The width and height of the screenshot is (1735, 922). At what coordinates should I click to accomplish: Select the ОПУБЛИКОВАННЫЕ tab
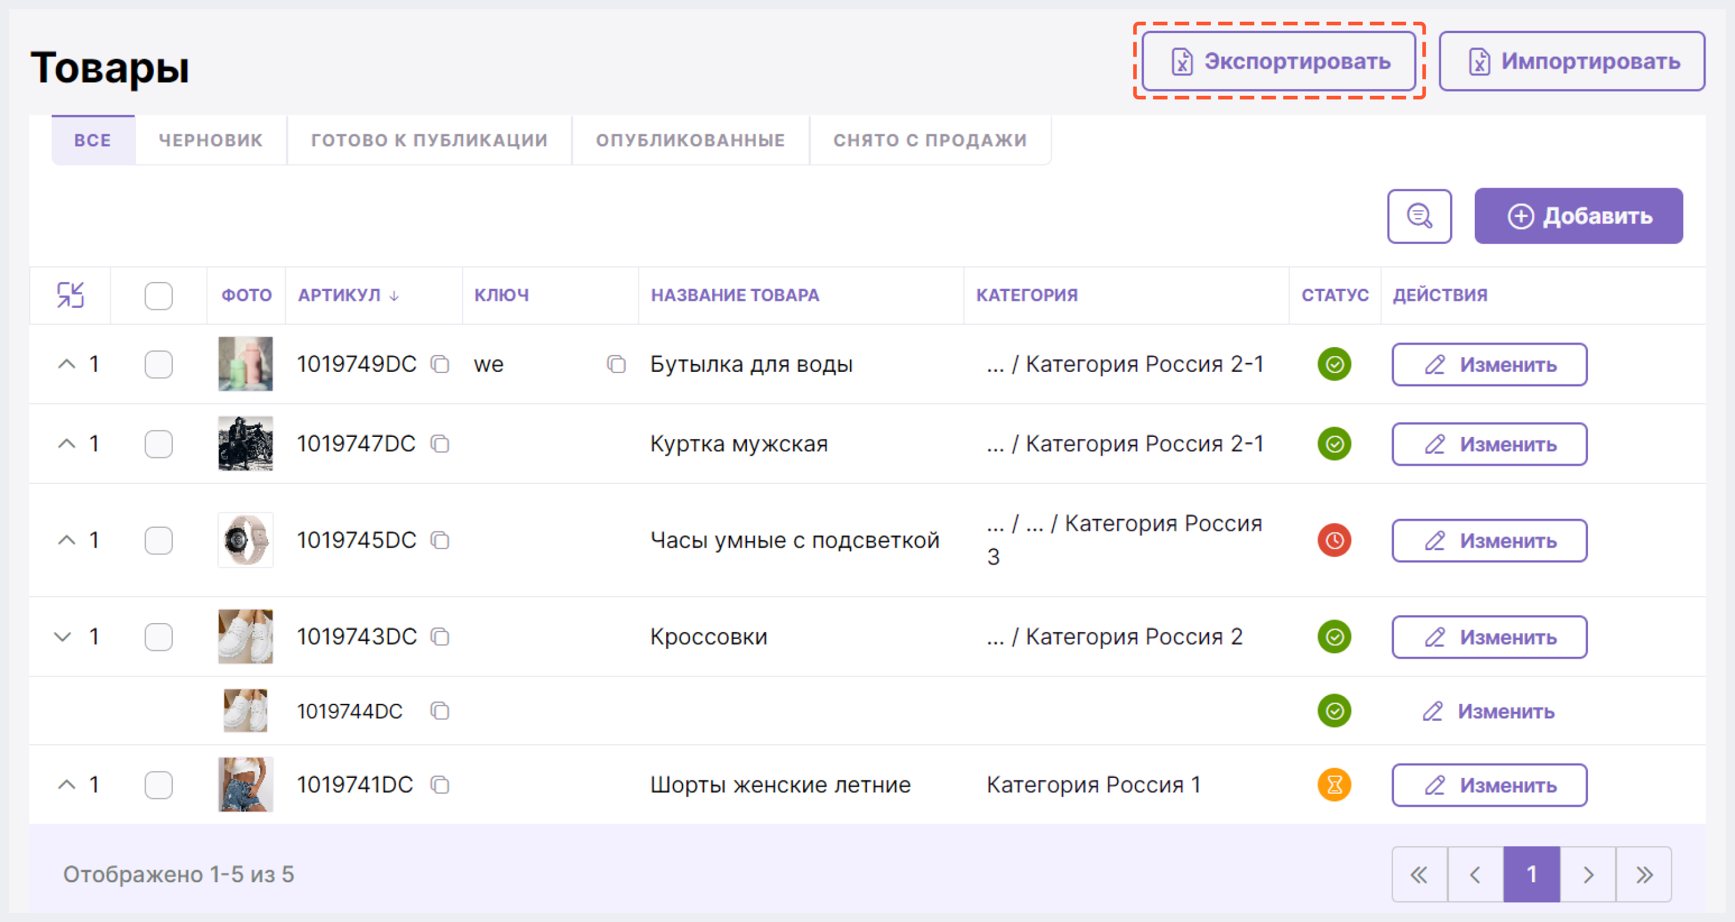(690, 139)
